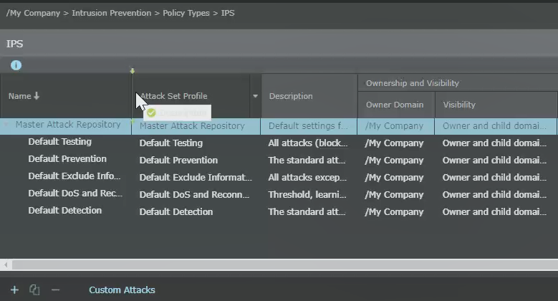Click the Visibility column header

[x=496, y=105]
